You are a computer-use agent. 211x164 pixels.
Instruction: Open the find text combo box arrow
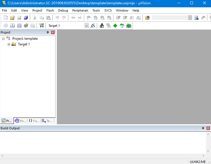(x=190, y=18)
